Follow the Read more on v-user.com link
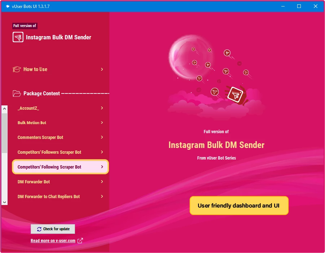 click(x=53, y=241)
